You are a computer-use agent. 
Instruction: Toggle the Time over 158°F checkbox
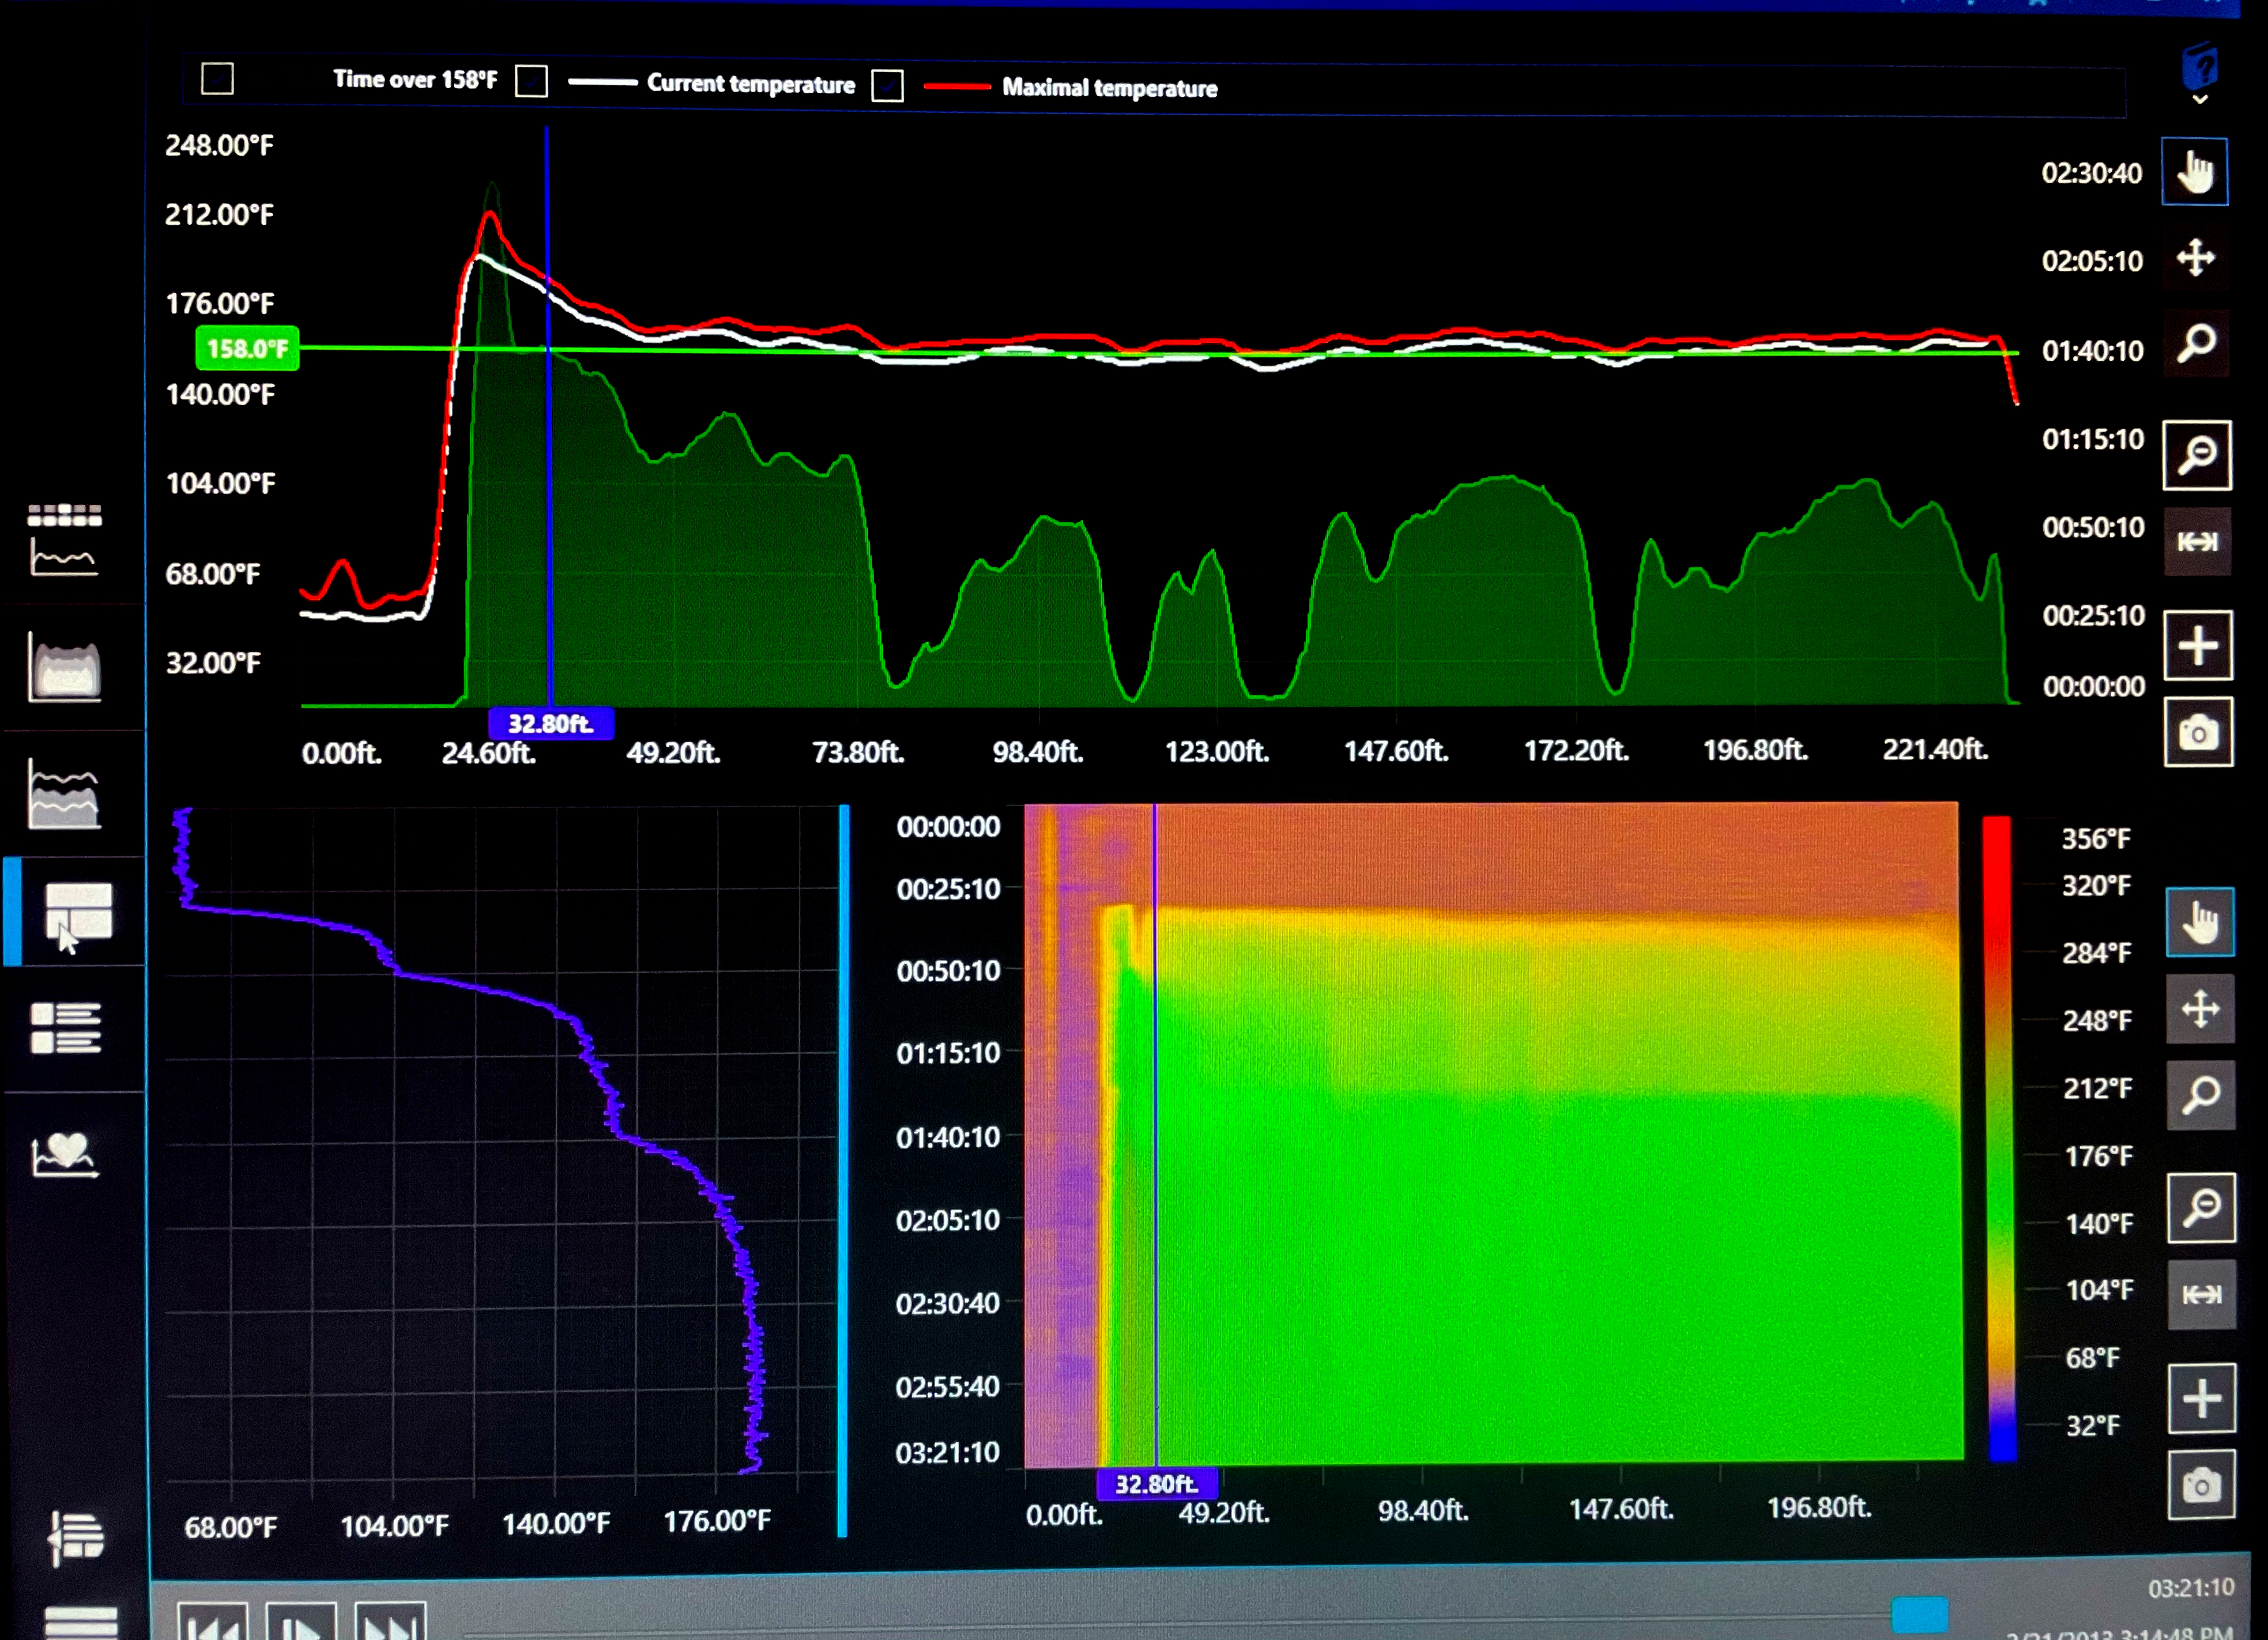point(217,79)
